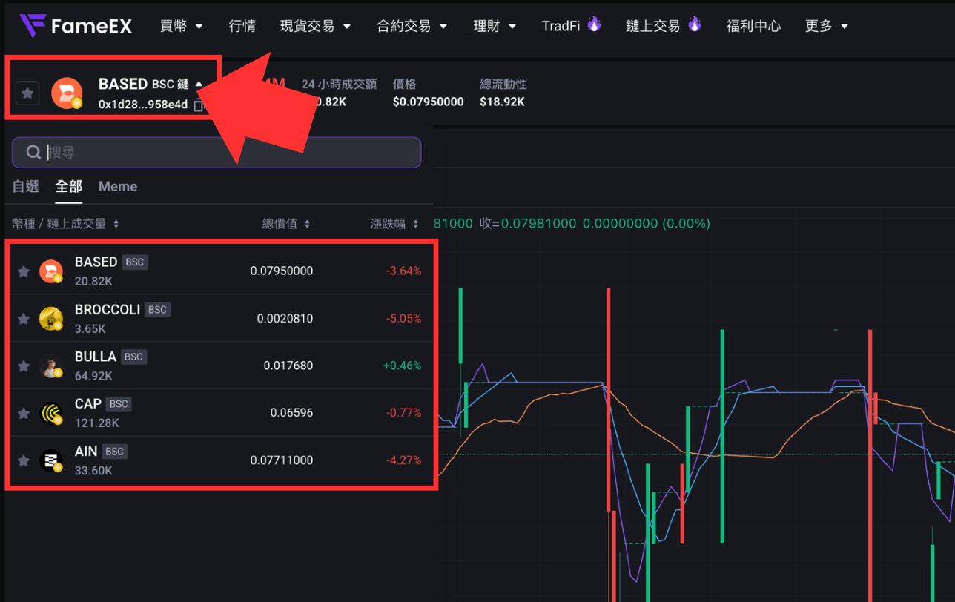955x602 pixels.
Task: Switch to the 全部 tab
Action: coord(69,187)
